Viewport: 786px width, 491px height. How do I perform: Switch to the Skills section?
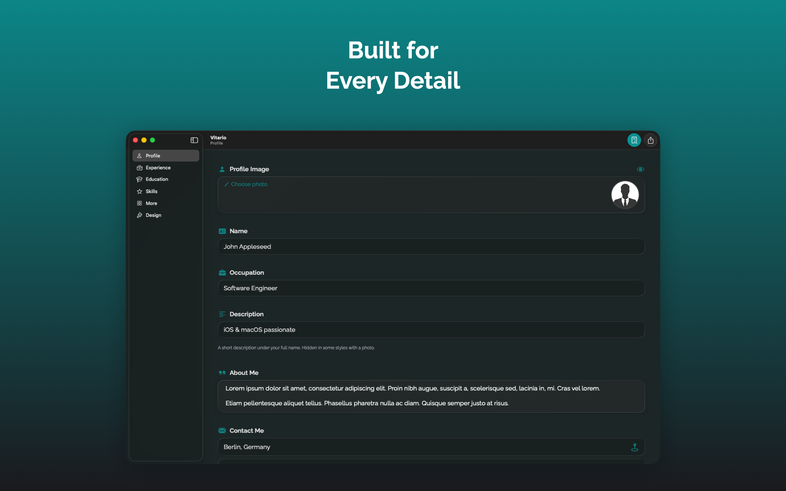click(166, 191)
